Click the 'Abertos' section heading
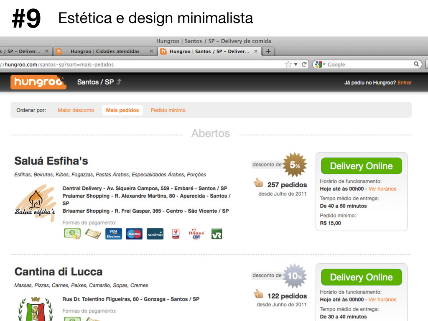This screenshot has width=428, height=321. [x=211, y=133]
